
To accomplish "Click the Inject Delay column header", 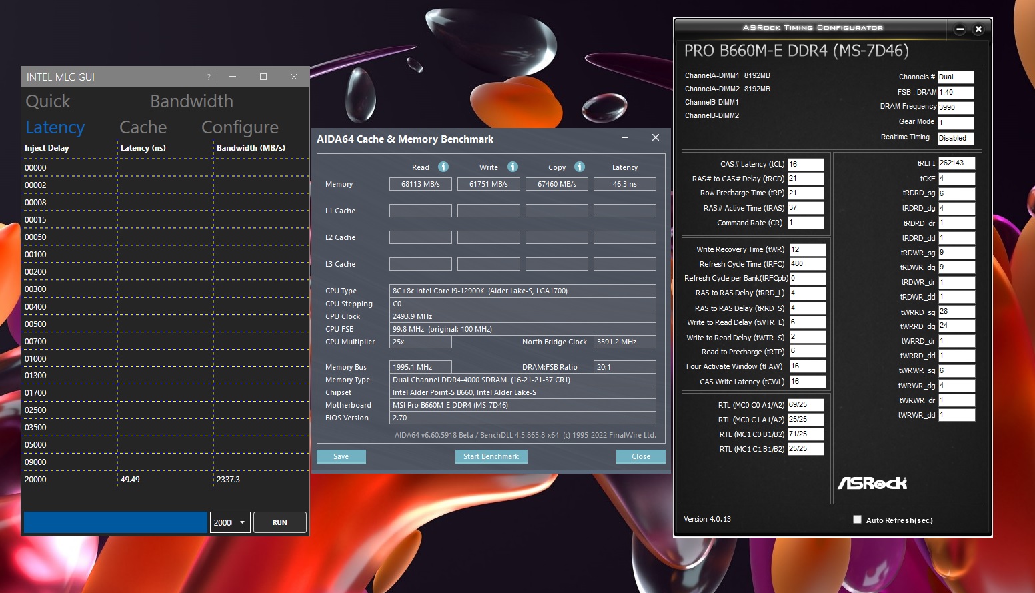I will [47, 148].
